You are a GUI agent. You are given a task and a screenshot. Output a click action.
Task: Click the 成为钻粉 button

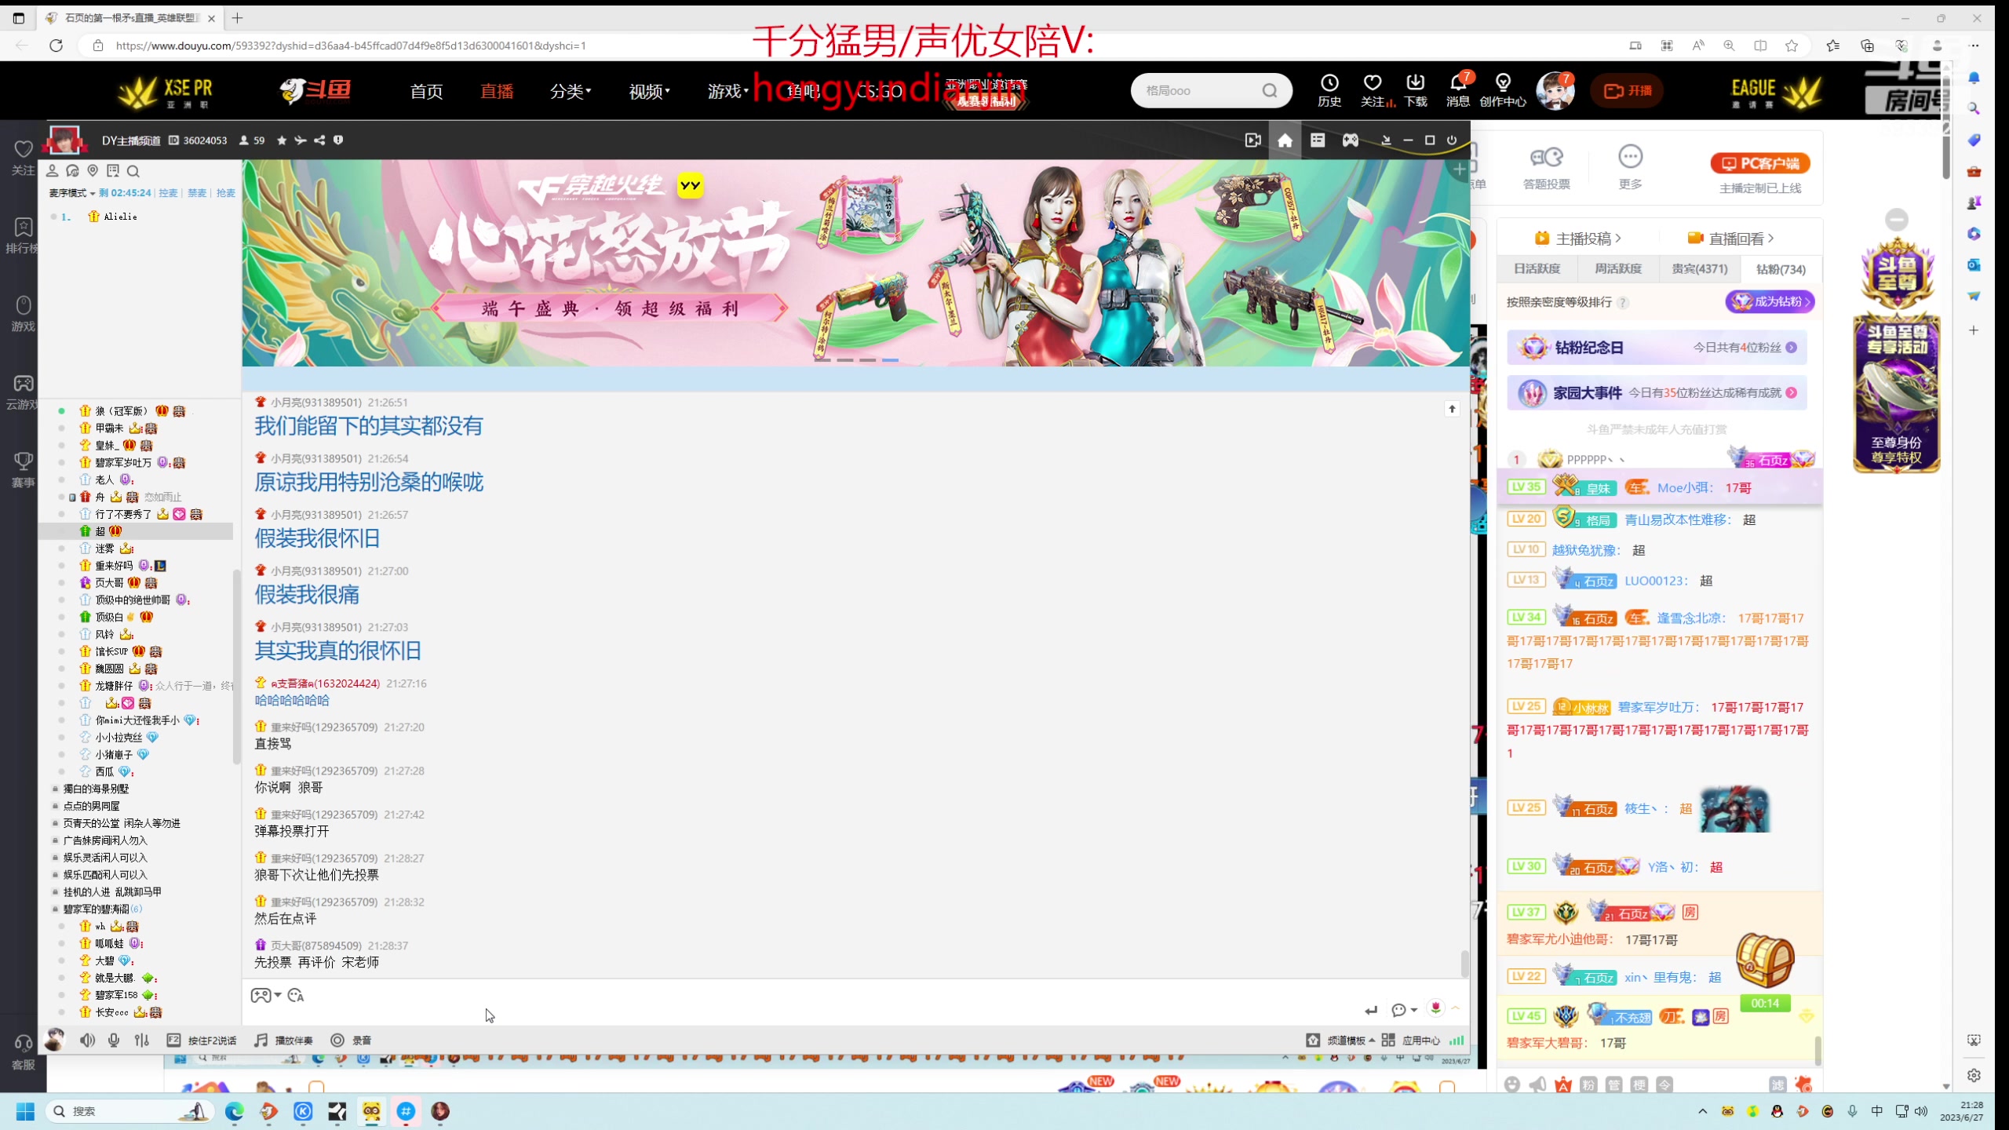pos(1770,302)
